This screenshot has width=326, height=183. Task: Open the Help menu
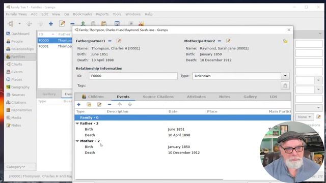point(148,14)
